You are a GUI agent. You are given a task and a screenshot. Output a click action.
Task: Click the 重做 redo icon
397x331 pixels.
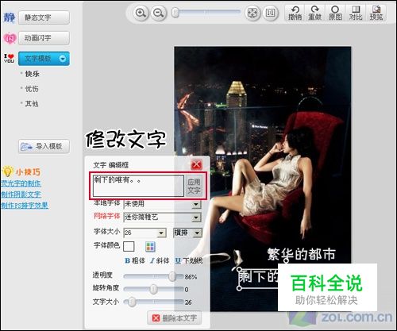315,13
